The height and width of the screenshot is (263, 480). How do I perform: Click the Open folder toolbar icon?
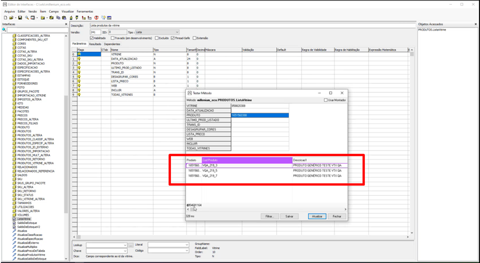11,18
